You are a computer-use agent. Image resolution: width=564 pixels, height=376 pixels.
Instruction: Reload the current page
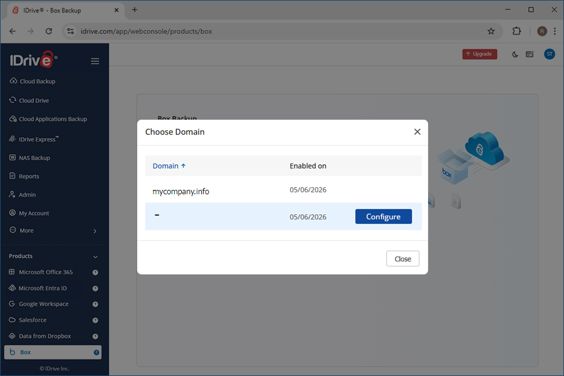48,31
